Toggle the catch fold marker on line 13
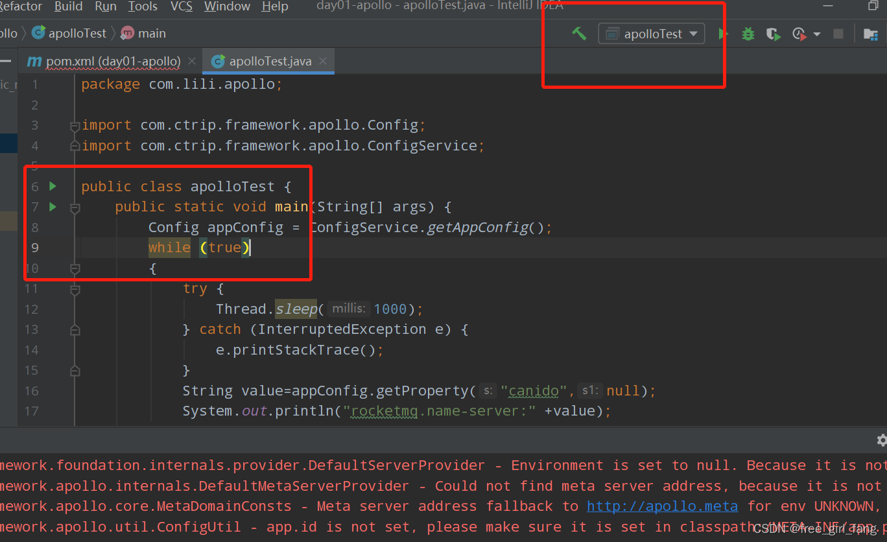The width and height of the screenshot is (887, 542). [x=75, y=330]
